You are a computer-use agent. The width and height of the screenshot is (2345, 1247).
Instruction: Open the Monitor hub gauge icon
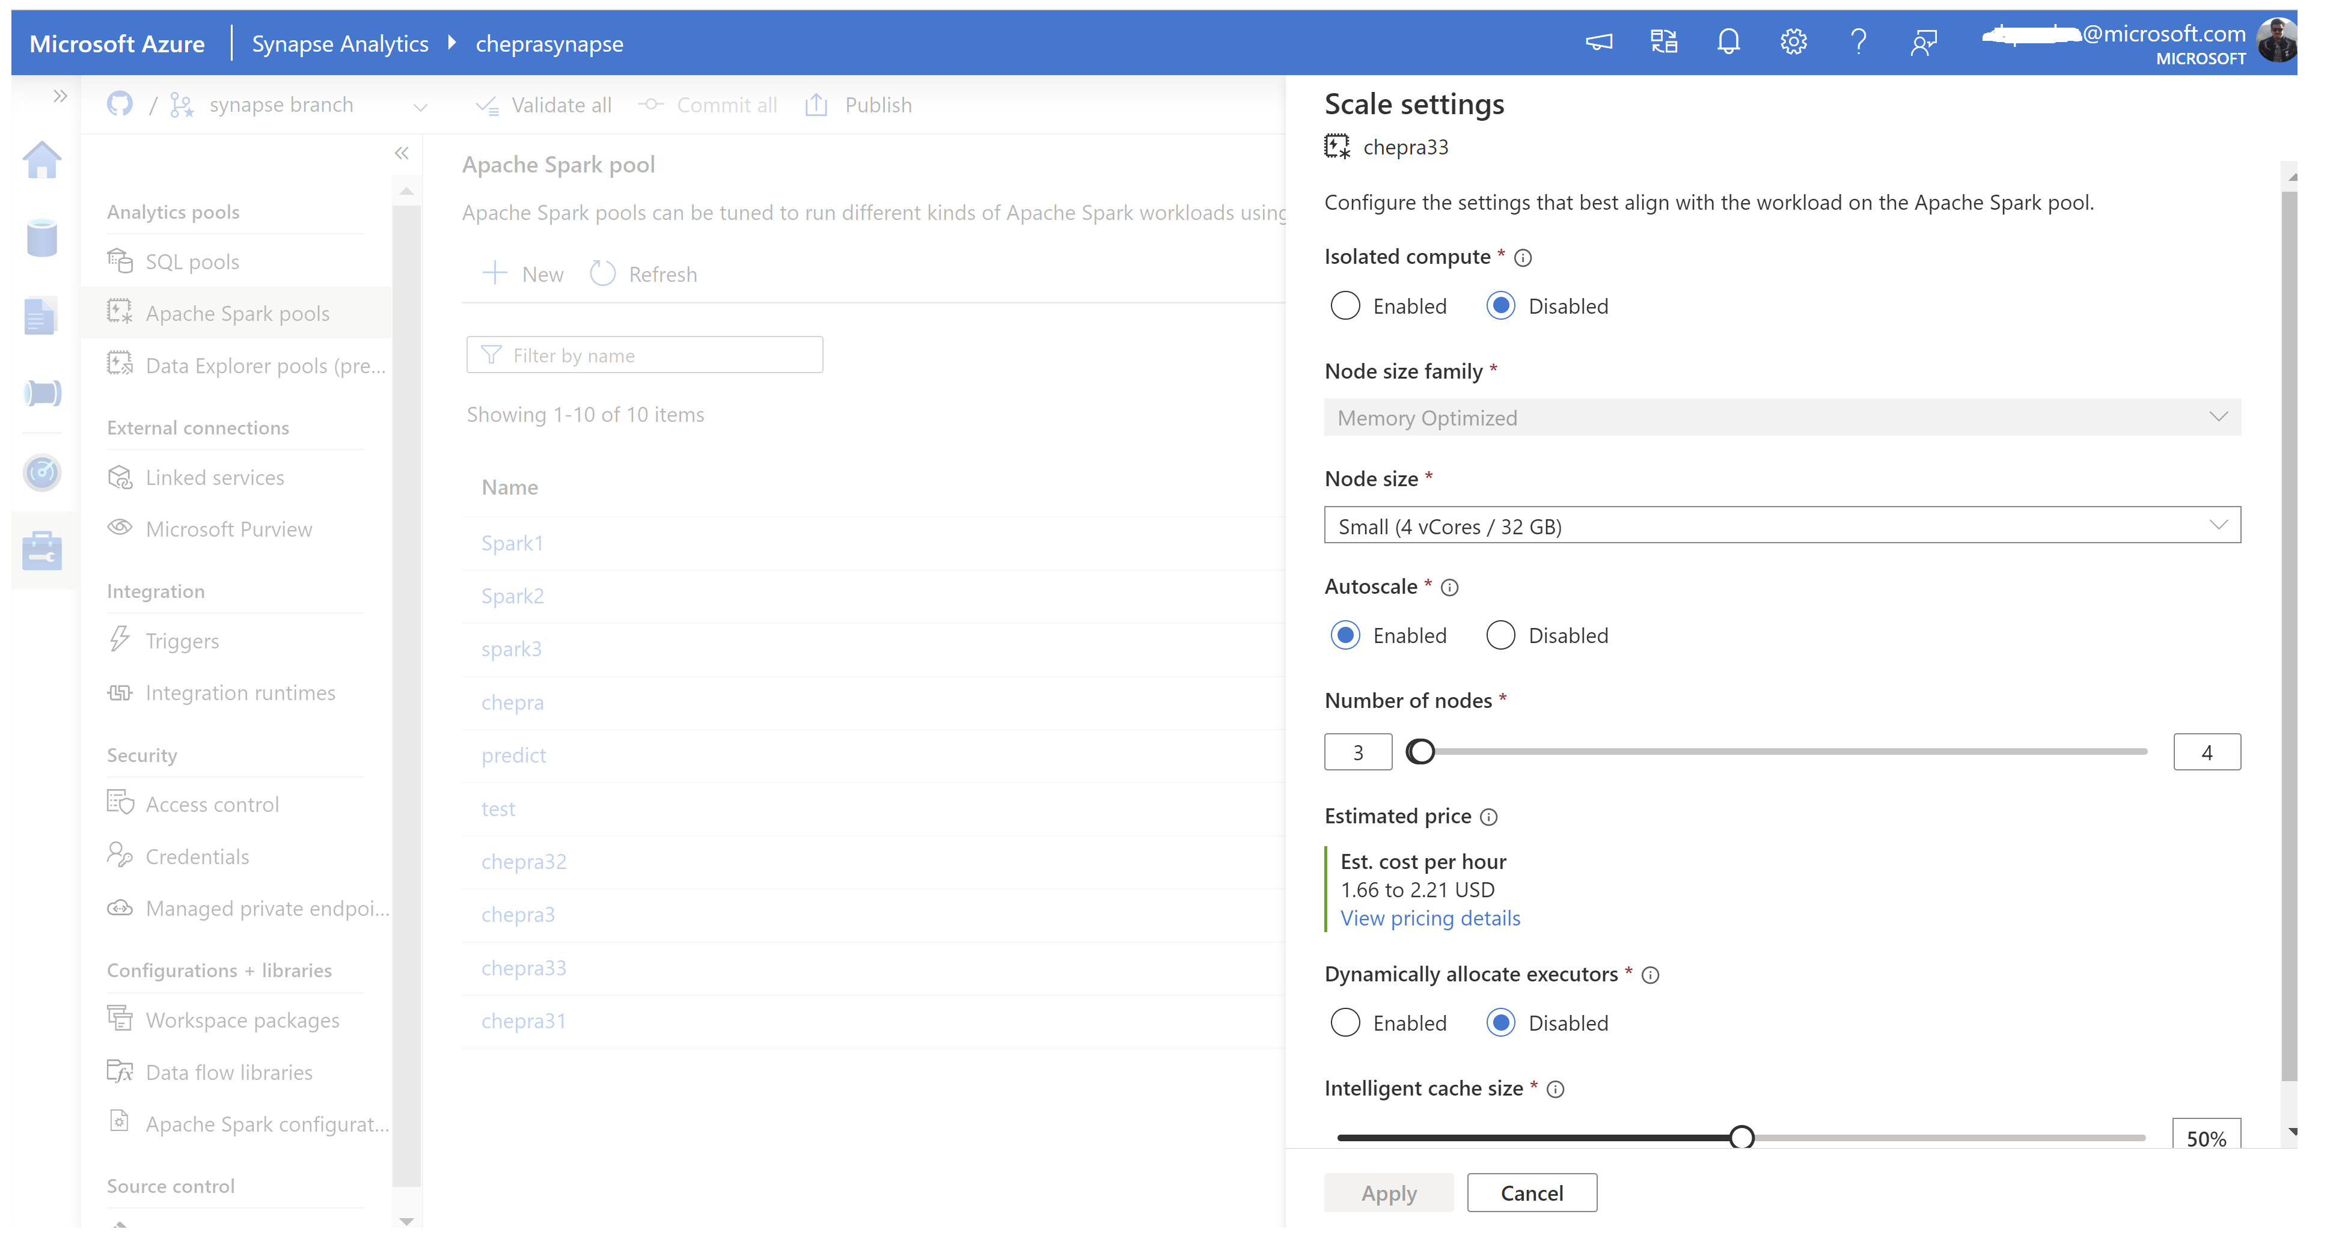click(x=42, y=472)
